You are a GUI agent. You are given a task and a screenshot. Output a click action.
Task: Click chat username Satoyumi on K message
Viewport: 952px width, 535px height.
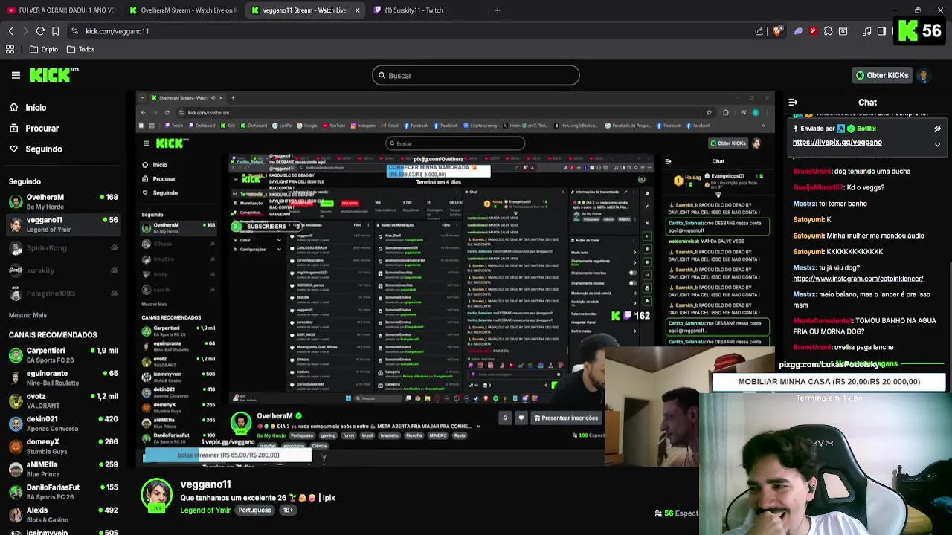pos(808,220)
